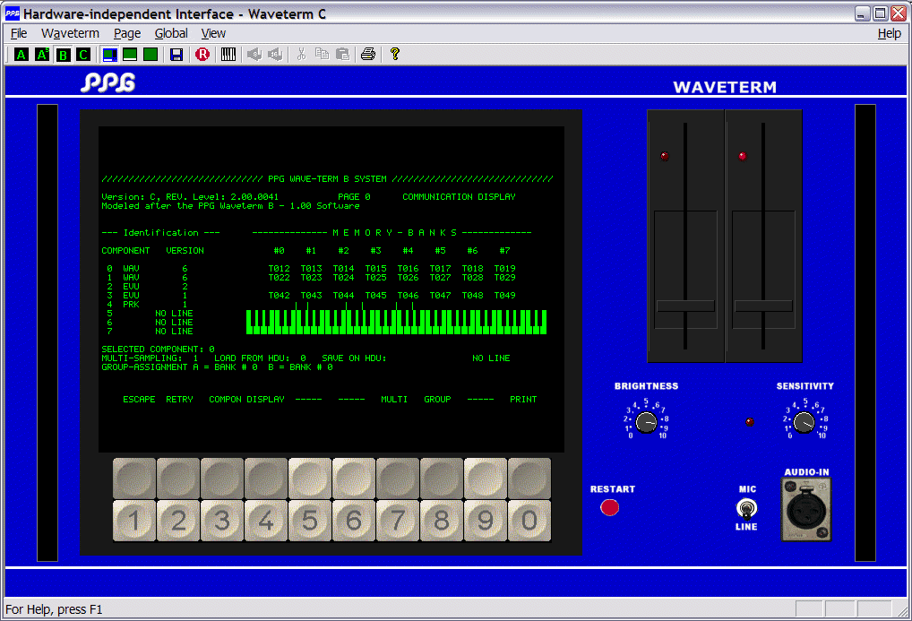Open help via the yellow question mark icon
The image size is (912, 621).
pos(395,55)
